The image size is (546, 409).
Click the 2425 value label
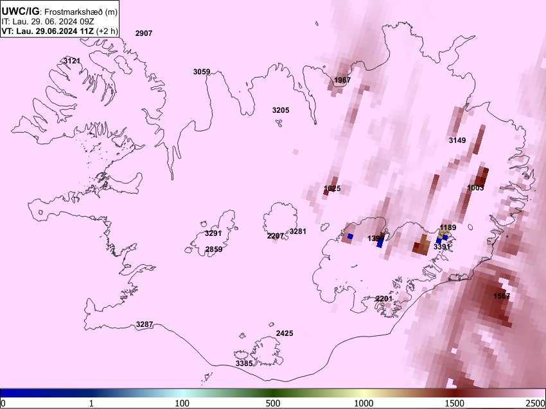tap(285, 333)
